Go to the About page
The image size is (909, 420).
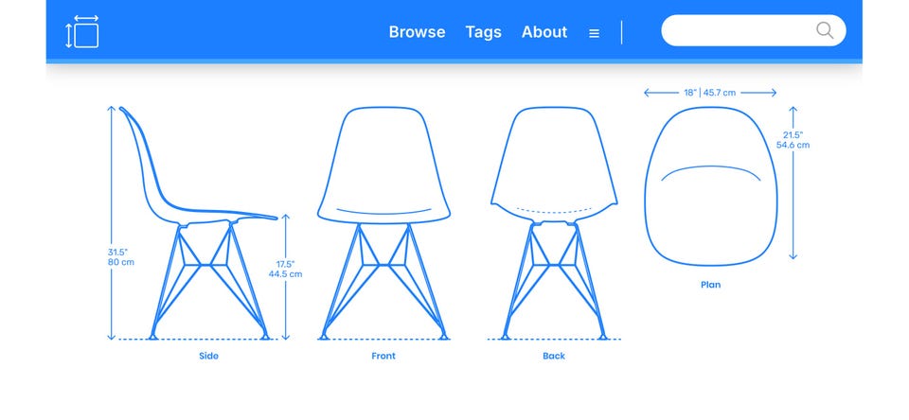pyautogui.click(x=544, y=32)
